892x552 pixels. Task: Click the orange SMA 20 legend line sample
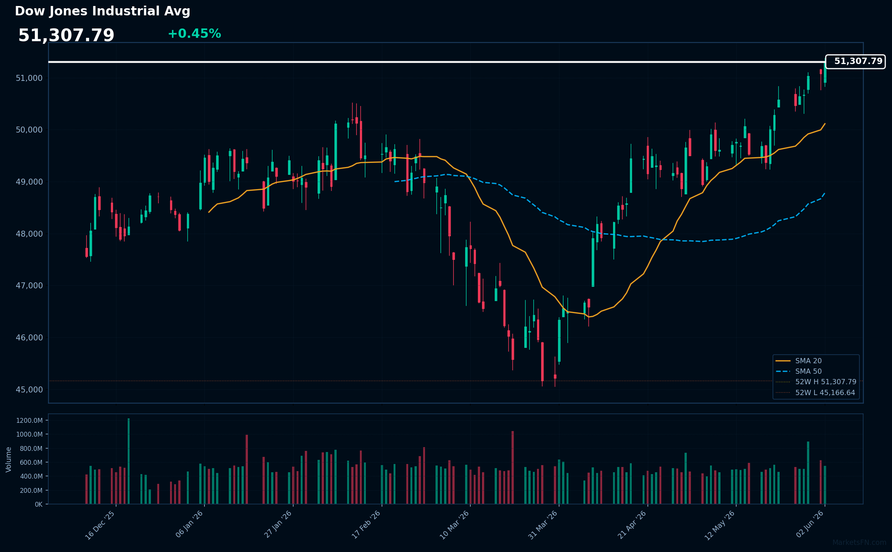783,361
